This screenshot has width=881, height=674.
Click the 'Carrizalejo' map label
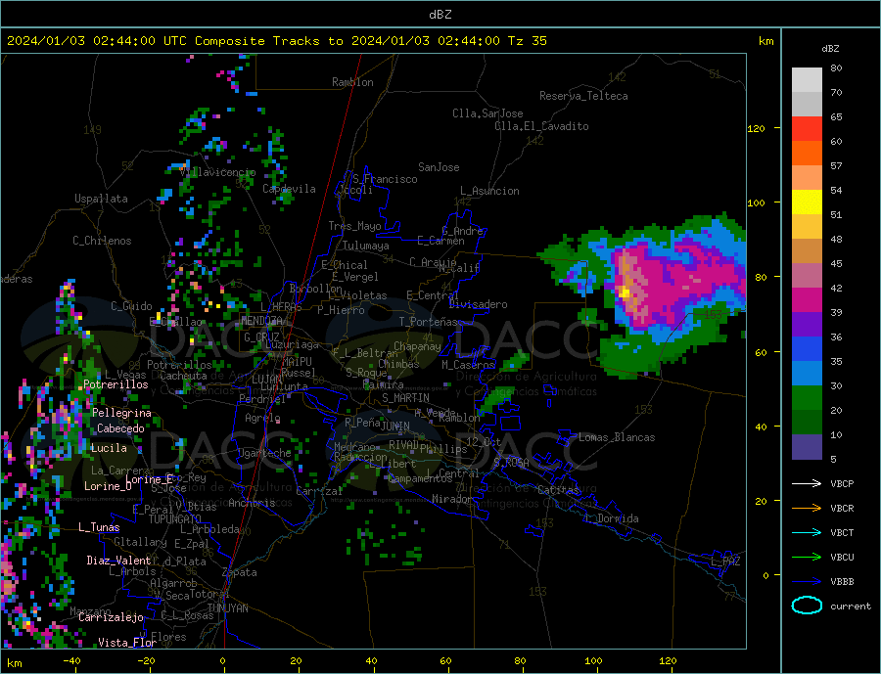(x=111, y=617)
